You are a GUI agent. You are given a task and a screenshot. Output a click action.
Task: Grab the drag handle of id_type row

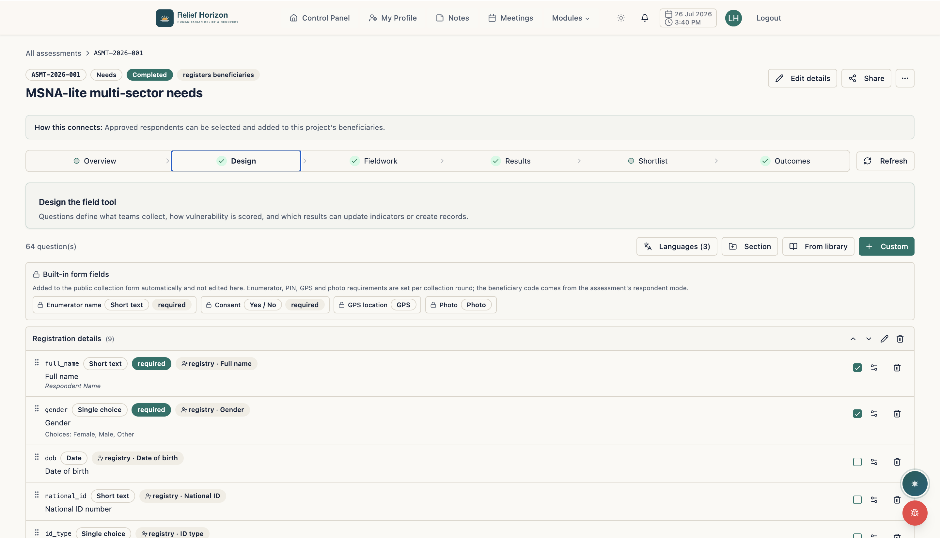(37, 532)
